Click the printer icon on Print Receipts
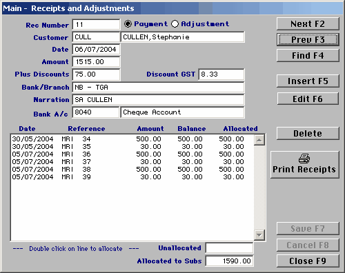This screenshot has width=345, height=273. click(304, 159)
